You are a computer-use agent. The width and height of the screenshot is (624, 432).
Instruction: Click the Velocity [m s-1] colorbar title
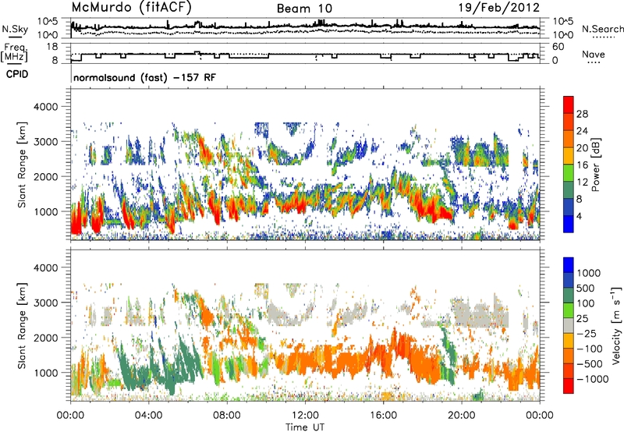pyautogui.click(x=616, y=325)
